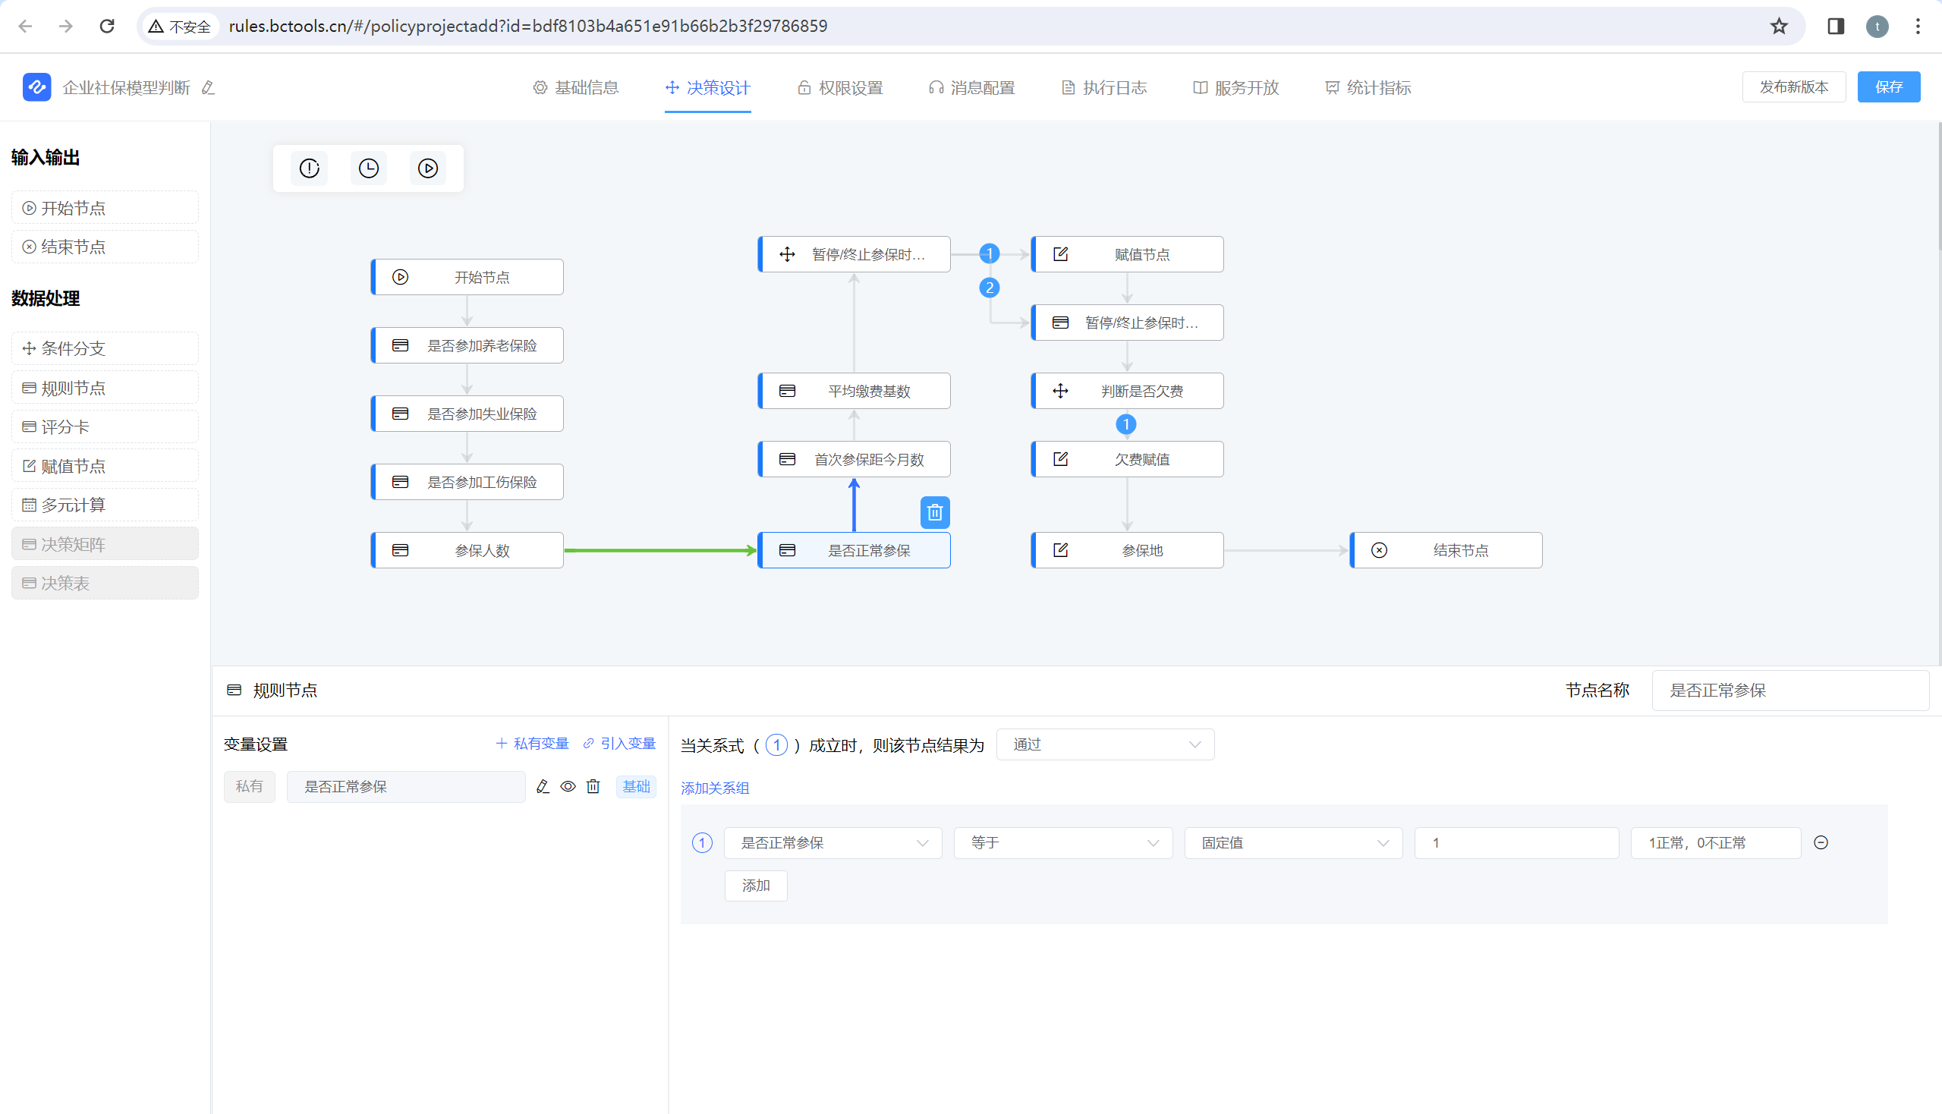The width and height of the screenshot is (1942, 1114).
Task: Open the 固定值 value type dropdown
Action: (1292, 842)
